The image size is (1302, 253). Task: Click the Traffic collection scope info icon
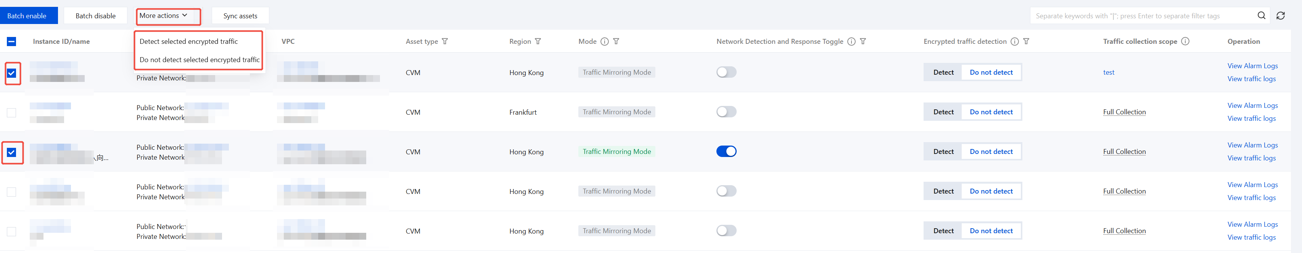coord(1185,42)
